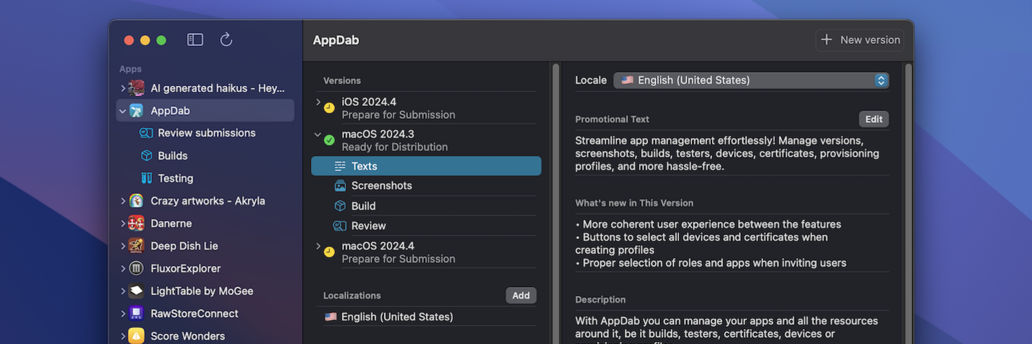Click the AI generated haikus app icon
Image resolution: width=1032 pixels, height=344 pixels.
[136, 88]
